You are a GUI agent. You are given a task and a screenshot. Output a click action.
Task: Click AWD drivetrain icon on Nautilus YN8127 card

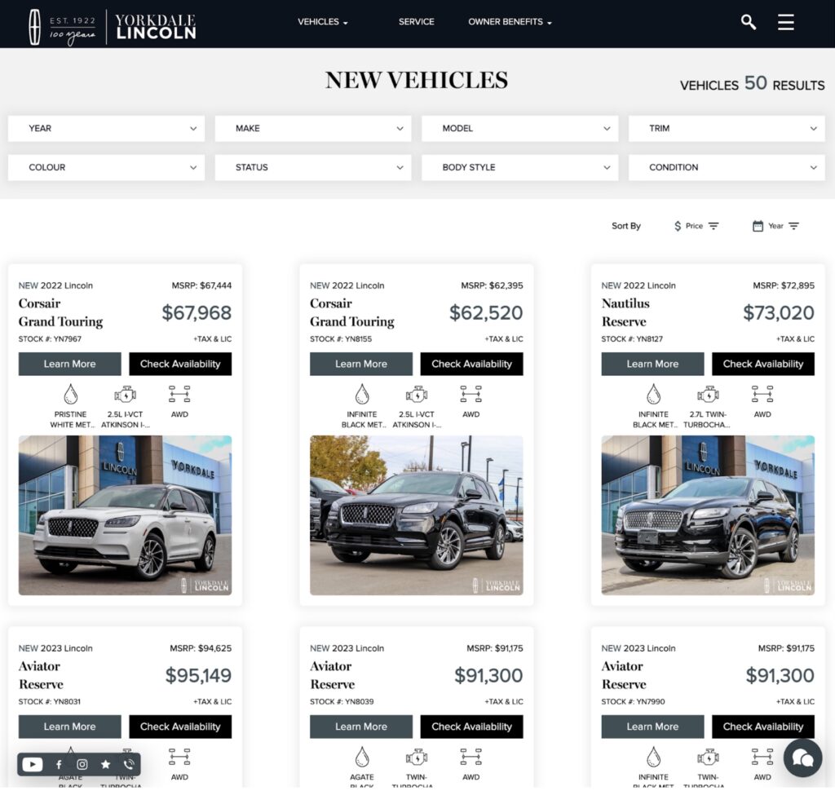click(x=762, y=394)
